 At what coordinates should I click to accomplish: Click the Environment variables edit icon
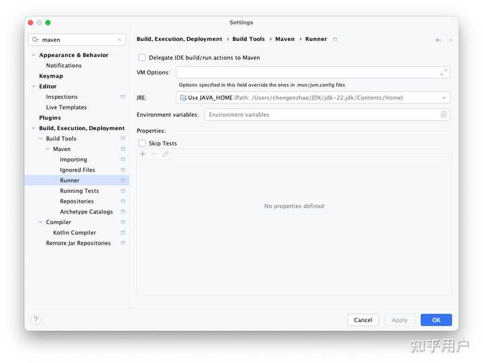pos(443,115)
